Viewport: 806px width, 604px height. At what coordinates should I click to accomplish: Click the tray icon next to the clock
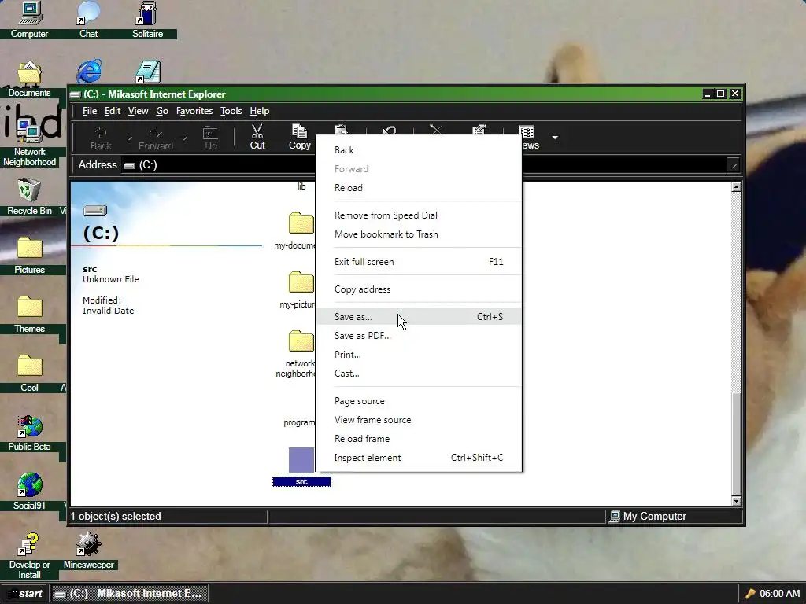click(x=750, y=594)
